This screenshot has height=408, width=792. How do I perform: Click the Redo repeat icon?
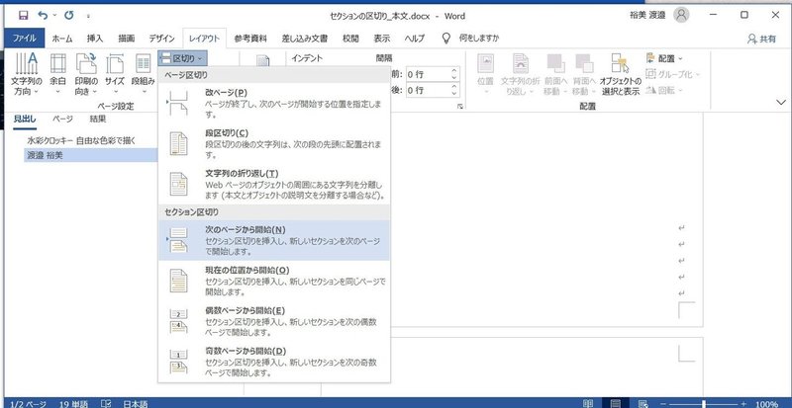click(68, 16)
